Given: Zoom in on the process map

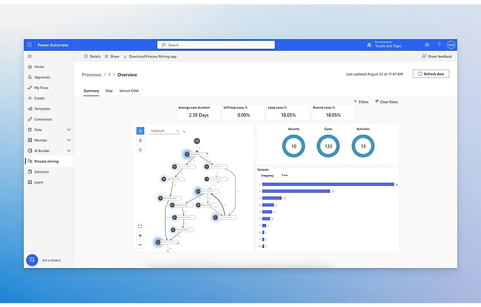Looking at the screenshot, I should 140,236.
